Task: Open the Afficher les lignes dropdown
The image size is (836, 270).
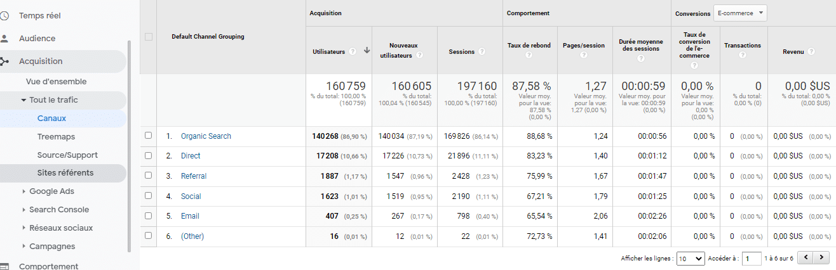Action: coord(691,259)
